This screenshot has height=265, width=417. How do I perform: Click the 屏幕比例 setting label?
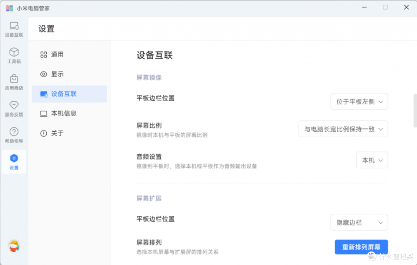149,125
